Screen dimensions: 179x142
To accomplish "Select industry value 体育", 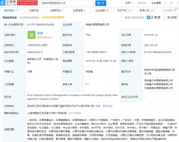I will (x=30, y=72).
